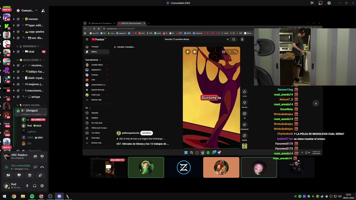The height and width of the screenshot is (200, 356).
Task: Select [Amigos] voice channel
Action: tap(31, 112)
